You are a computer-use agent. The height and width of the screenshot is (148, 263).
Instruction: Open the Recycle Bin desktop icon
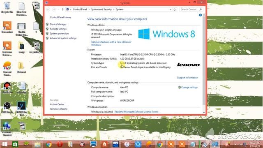tap(7, 7)
